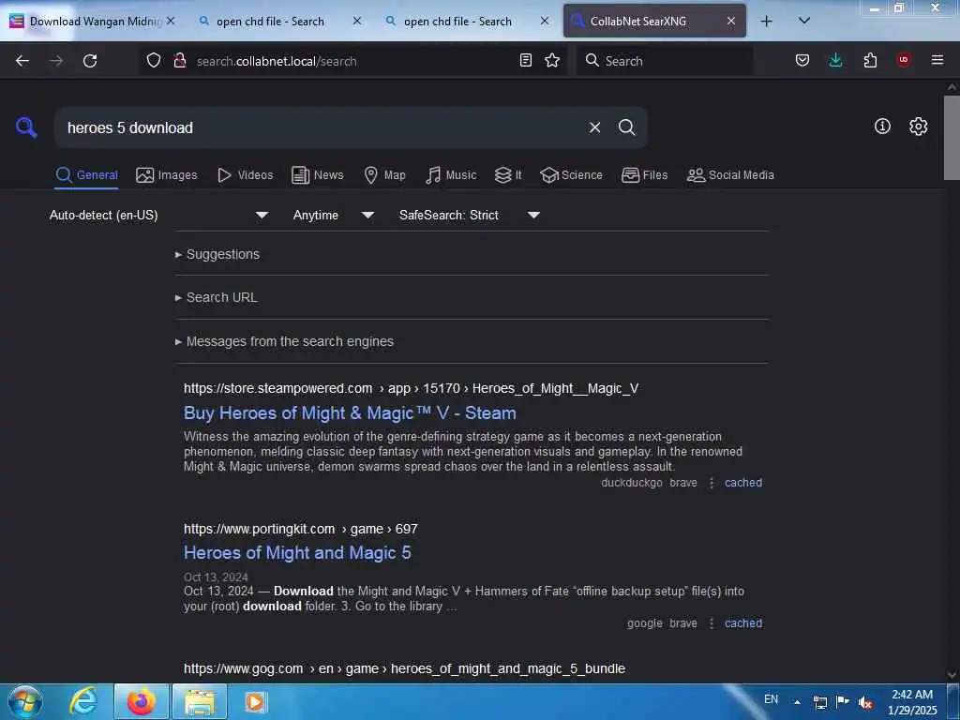Show hidden tray icons arrow
This screenshot has width=960, height=720.
coord(797,702)
